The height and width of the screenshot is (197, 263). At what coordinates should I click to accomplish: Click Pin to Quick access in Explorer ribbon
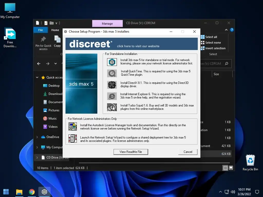[43, 43]
